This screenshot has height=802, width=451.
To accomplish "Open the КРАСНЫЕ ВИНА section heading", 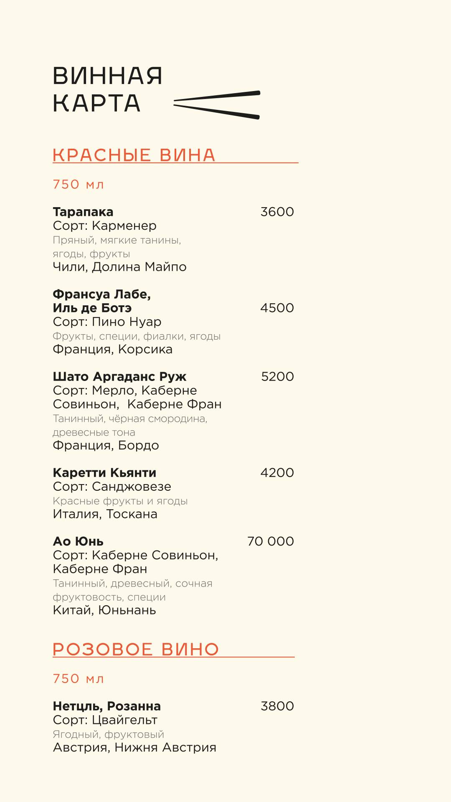I will [134, 155].
